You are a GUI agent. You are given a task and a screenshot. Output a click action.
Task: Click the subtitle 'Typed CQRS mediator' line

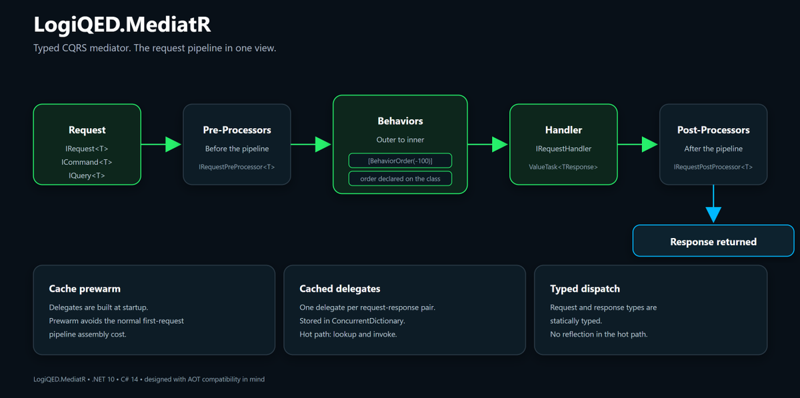click(x=155, y=49)
